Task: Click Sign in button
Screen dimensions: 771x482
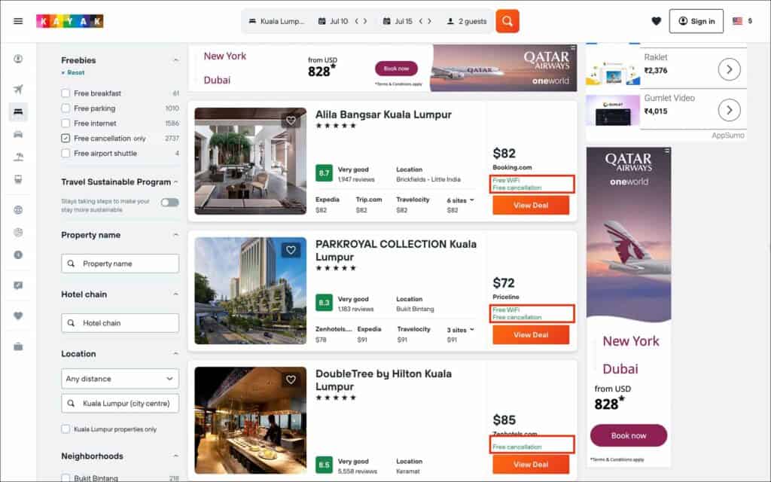Action: 696,21
